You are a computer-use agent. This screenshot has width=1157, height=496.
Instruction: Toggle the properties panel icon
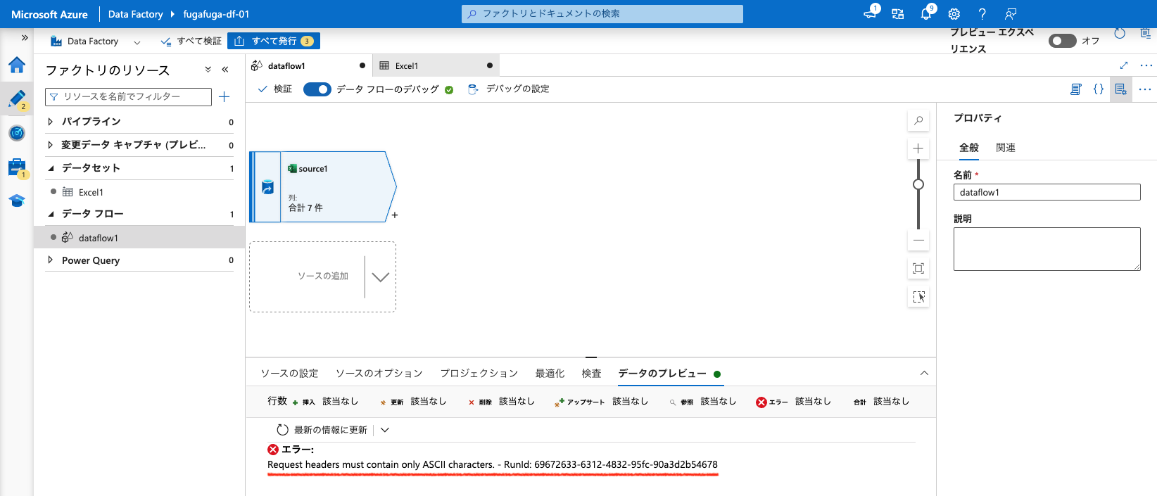click(1121, 89)
